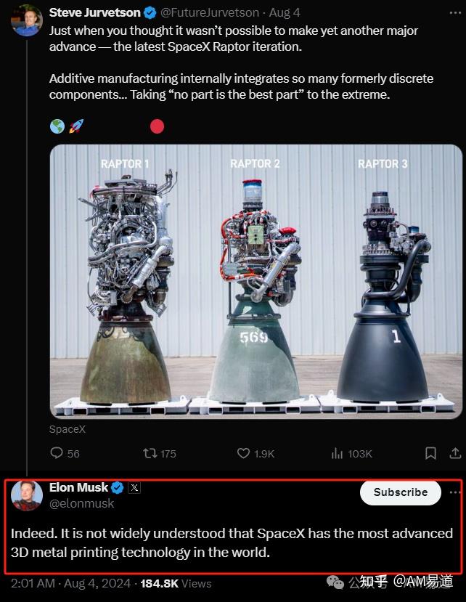Click the red circle emoji in the tweet

coord(157,126)
